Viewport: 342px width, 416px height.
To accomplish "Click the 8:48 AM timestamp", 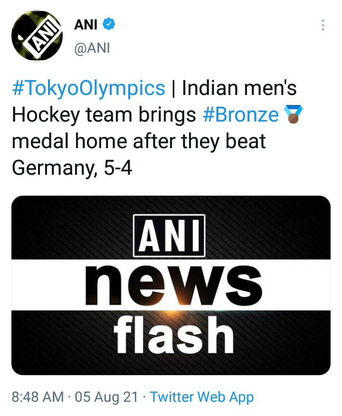I will (x=38, y=397).
